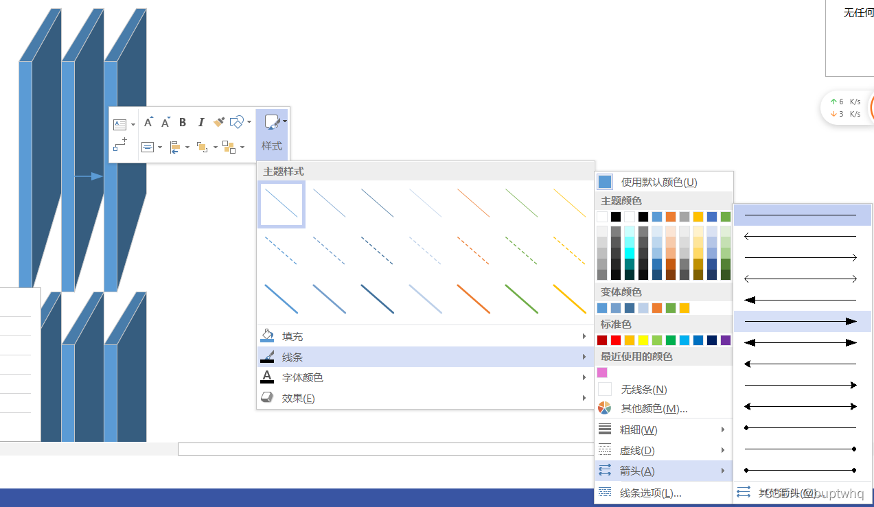The image size is (874, 507).
Task: Activate the format painter brush
Action: (219, 122)
